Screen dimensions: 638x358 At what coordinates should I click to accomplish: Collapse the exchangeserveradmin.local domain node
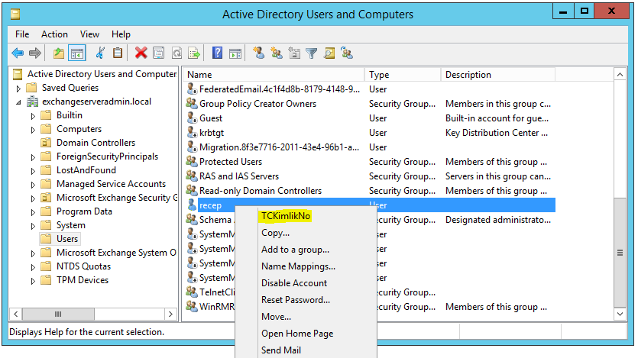(18, 102)
